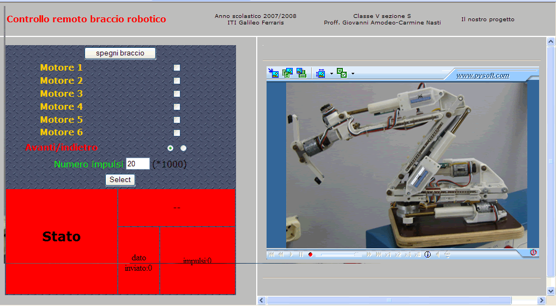The image size is (556, 306).
Task: Enable the Motore 1 checkbox
Action: point(177,67)
